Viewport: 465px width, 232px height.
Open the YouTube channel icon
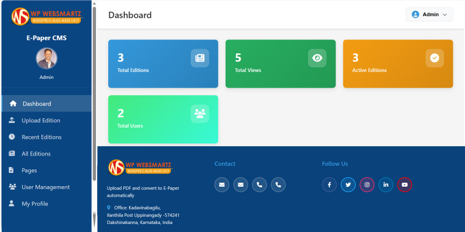[405, 184]
